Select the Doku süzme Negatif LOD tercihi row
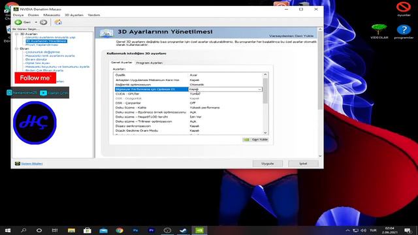Image resolution: width=418 pixels, height=235 pixels. (x=188, y=117)
